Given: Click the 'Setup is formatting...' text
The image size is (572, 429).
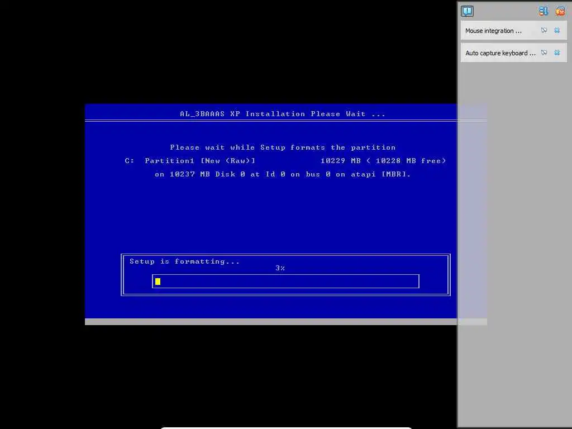Looking at the screenshot, I should (x=184, y=261).
